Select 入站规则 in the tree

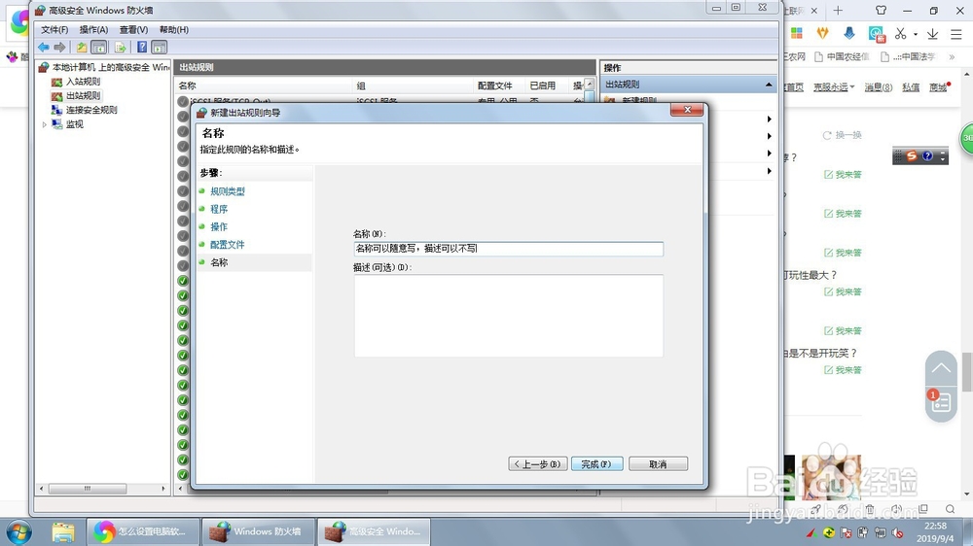(x=83, y=82)
